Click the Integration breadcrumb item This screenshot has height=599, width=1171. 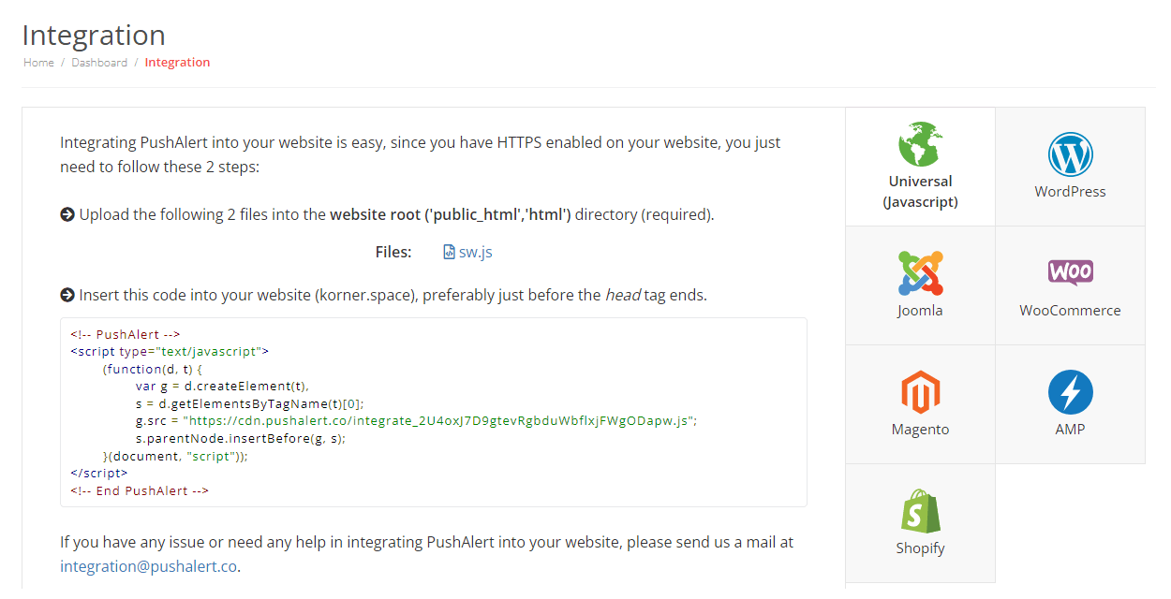177,63
